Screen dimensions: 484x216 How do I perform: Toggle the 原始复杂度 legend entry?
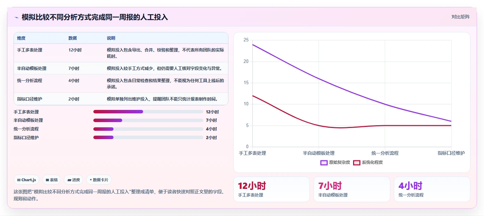tap(335, 162)
